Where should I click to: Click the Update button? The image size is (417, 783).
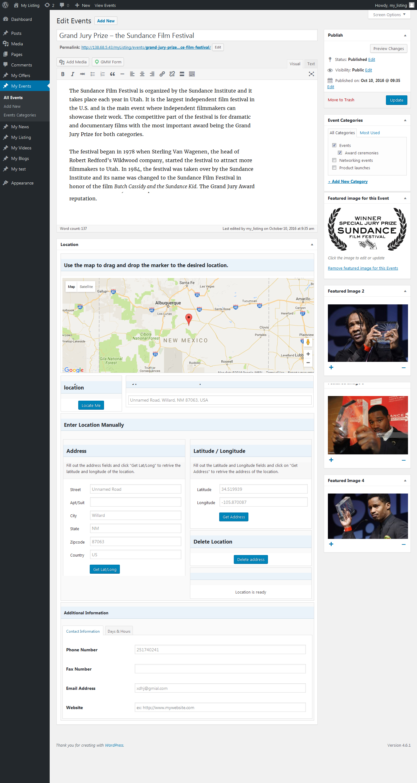pyautogui.click(x=397, y=100)
